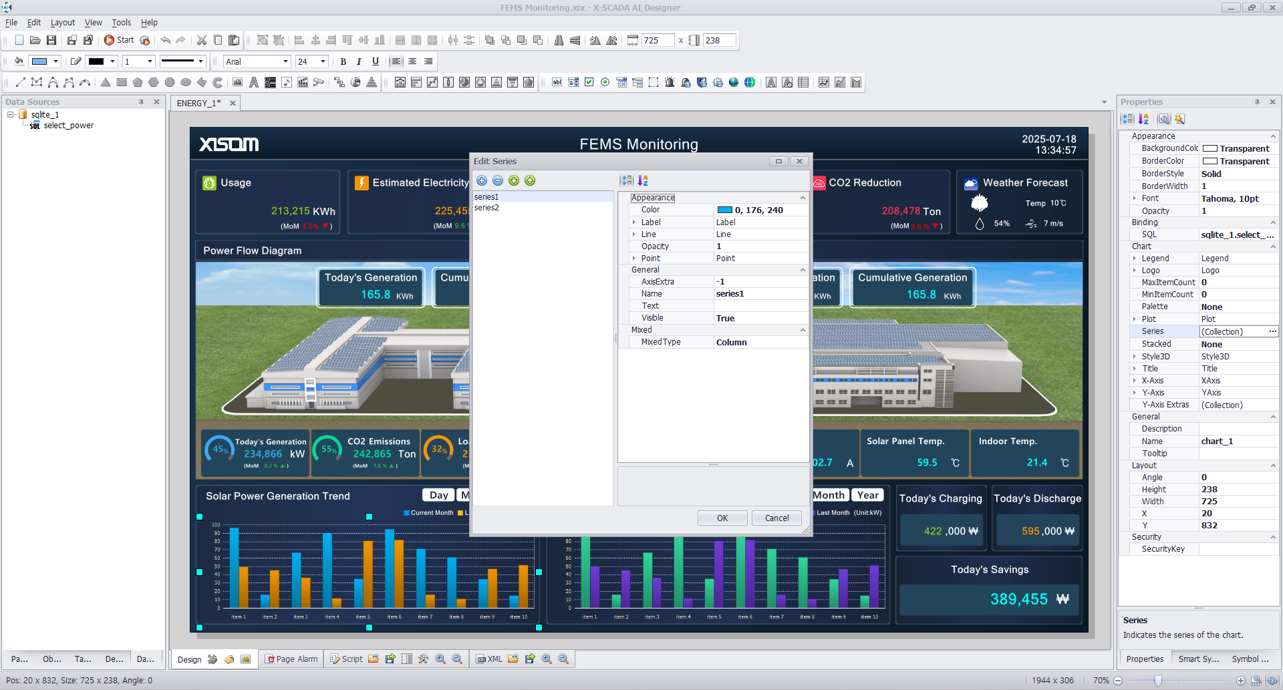
Task: Click categorized view icon in Properties panel
Action: point(1127,119)
